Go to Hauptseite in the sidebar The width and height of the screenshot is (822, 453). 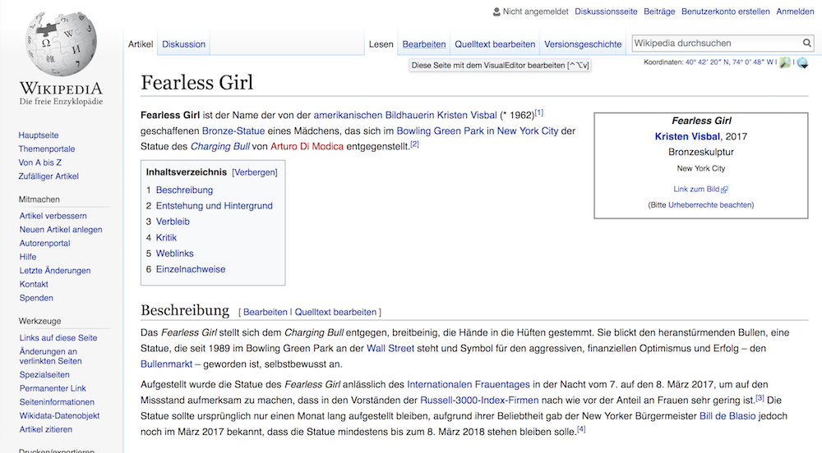coord(39,135)
